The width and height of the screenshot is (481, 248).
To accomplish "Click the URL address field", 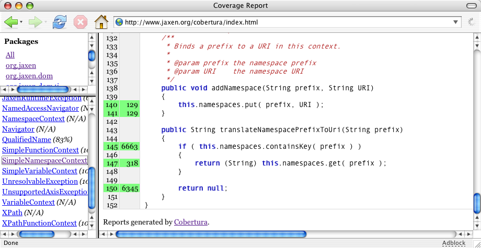I will coord(287,22).
